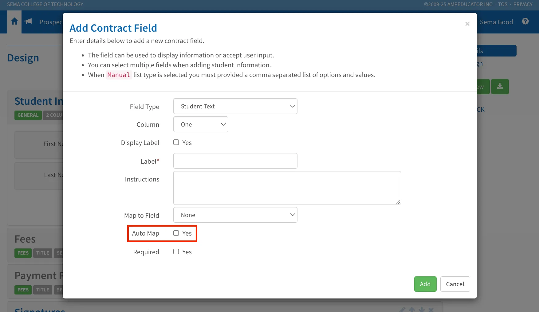Open the TOS link in header

[x=503, y=4]
